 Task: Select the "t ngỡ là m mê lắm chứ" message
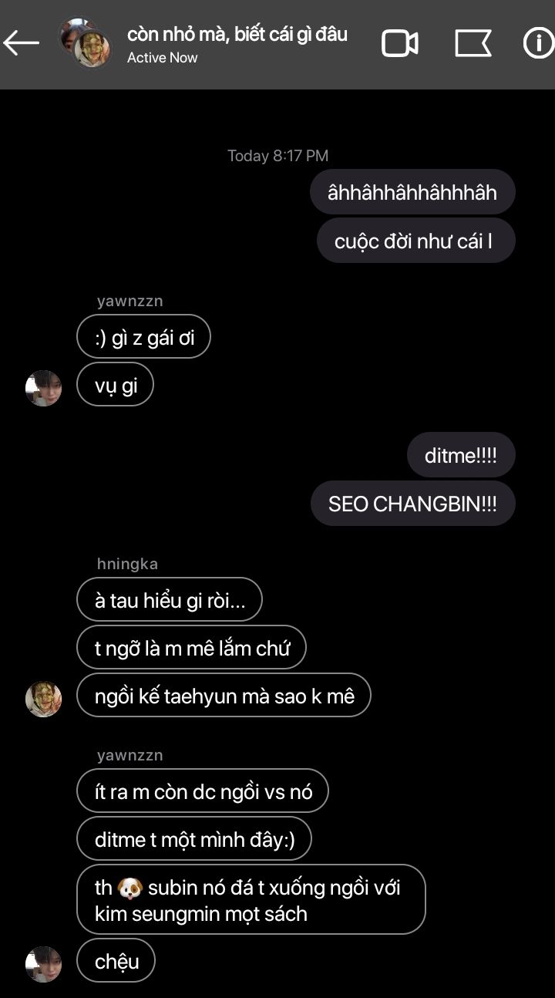click(192, 648)
